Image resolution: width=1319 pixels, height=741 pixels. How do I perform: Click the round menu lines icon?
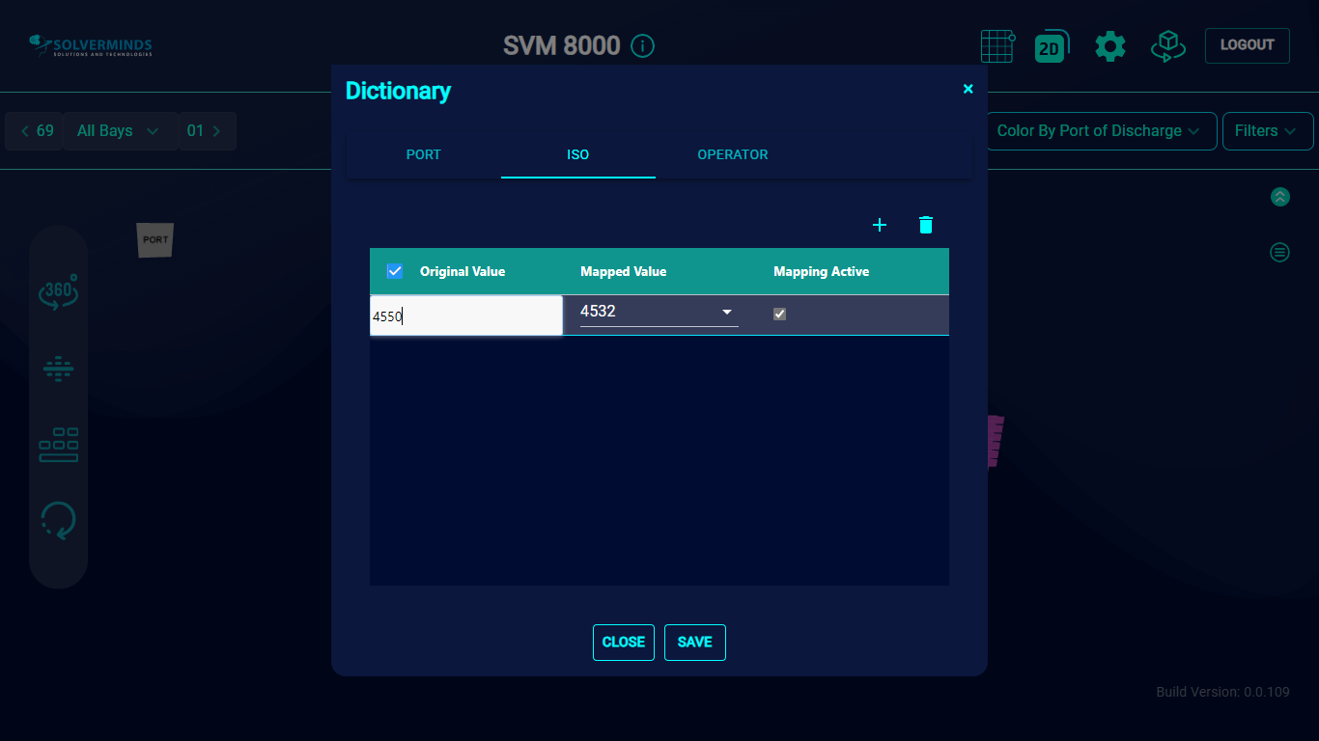[1279, 253]
